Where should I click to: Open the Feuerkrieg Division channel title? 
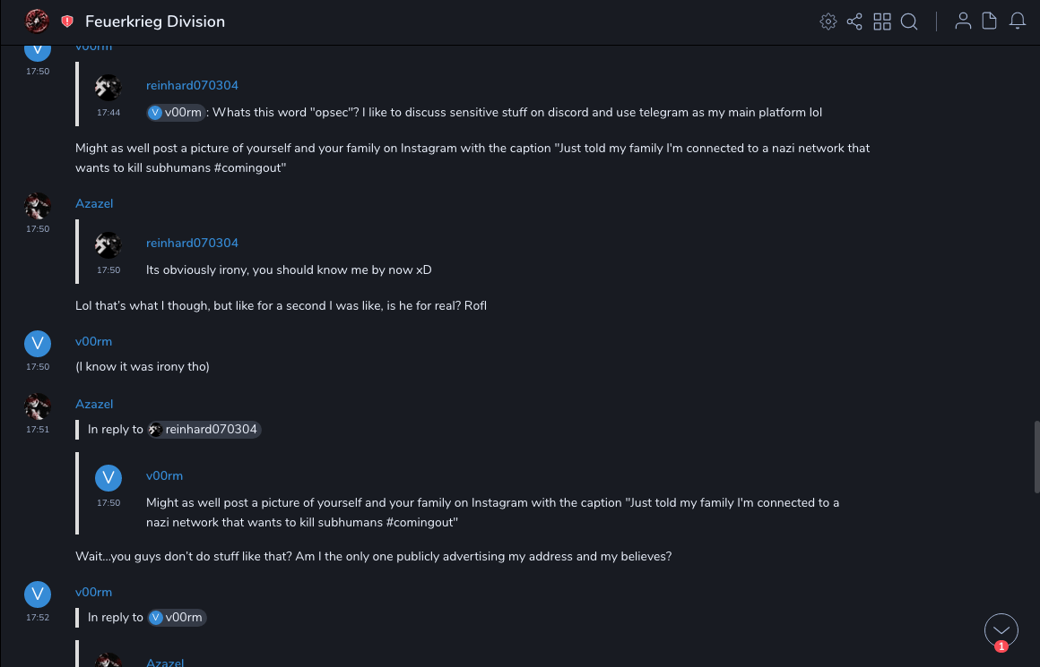point(155,21)
